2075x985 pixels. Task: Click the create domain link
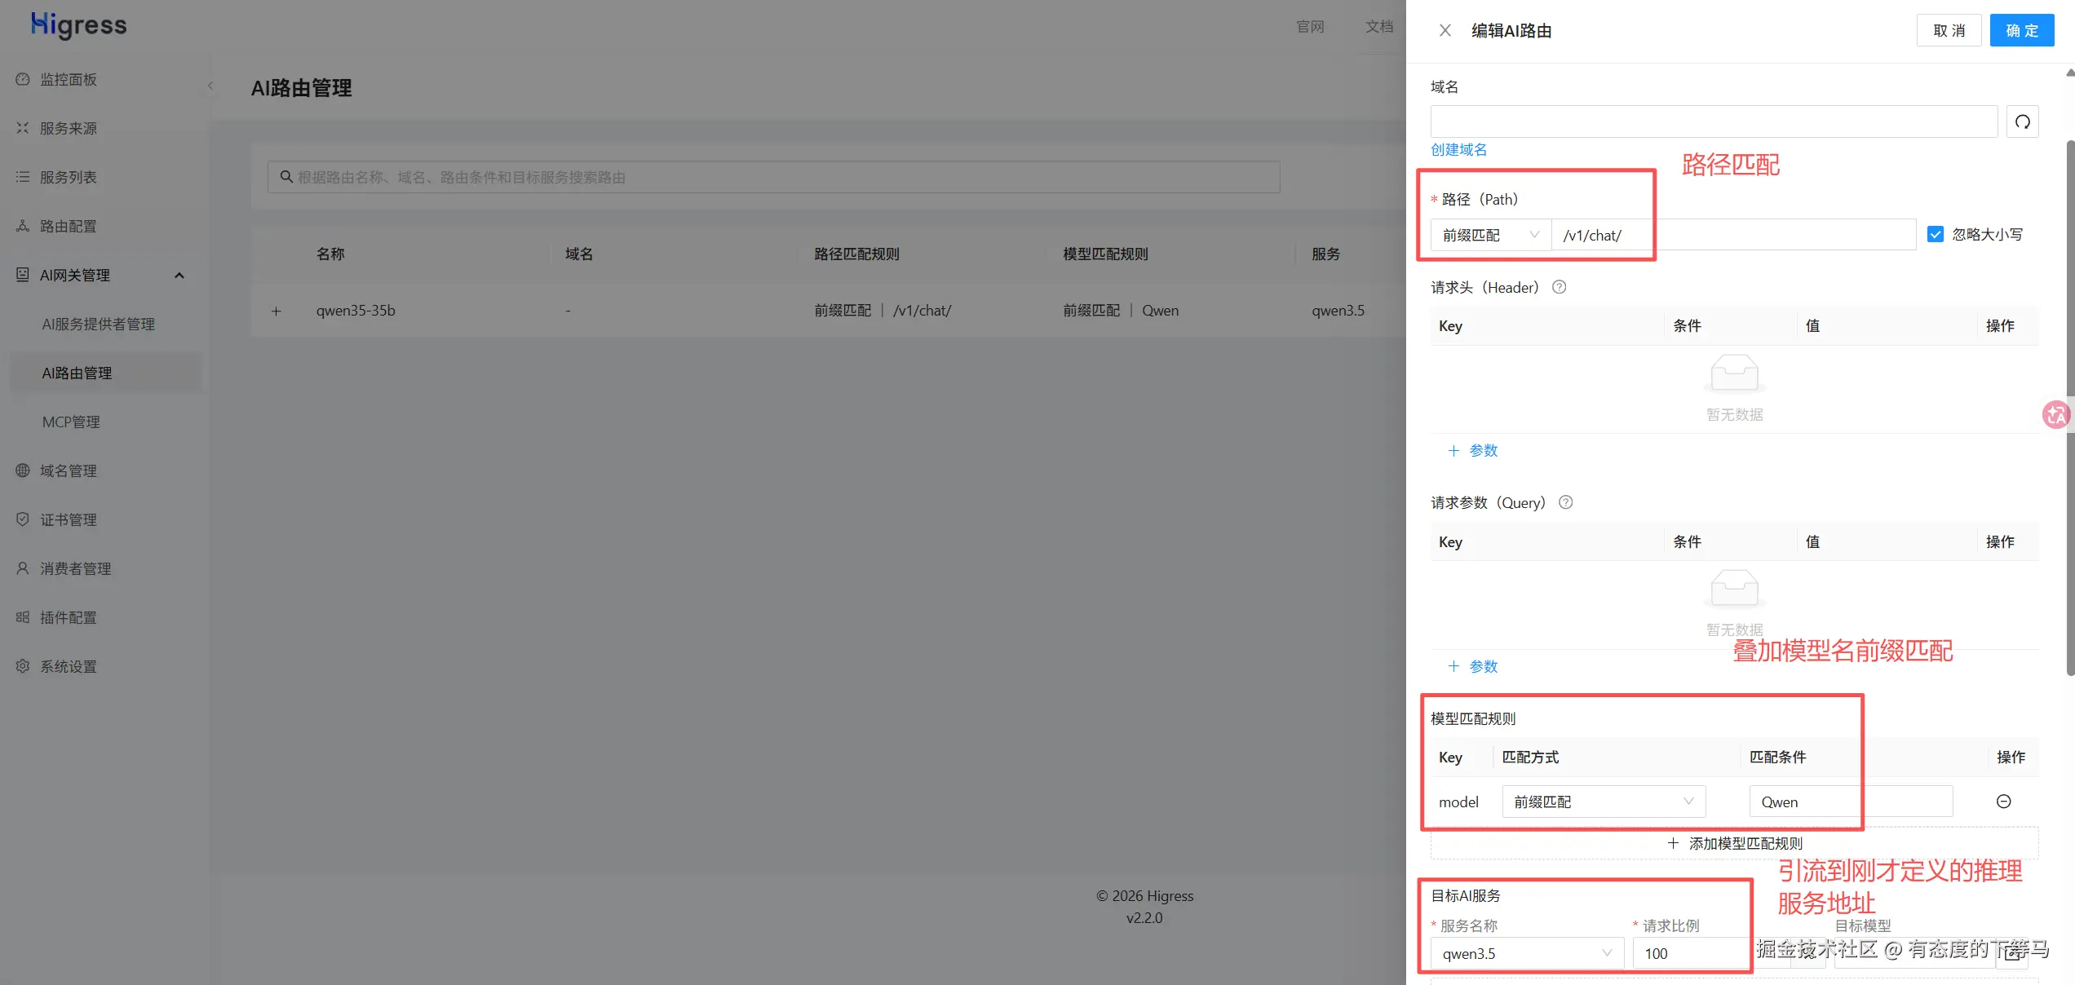coord(1458,150)
